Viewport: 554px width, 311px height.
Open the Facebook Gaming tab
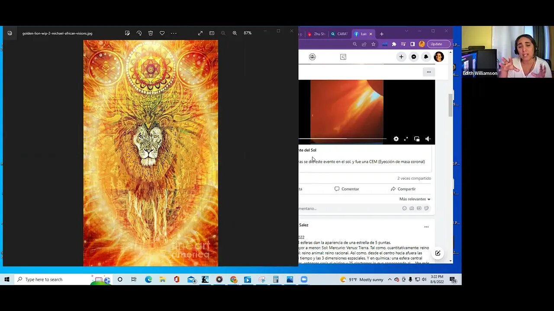click(343, 57)
